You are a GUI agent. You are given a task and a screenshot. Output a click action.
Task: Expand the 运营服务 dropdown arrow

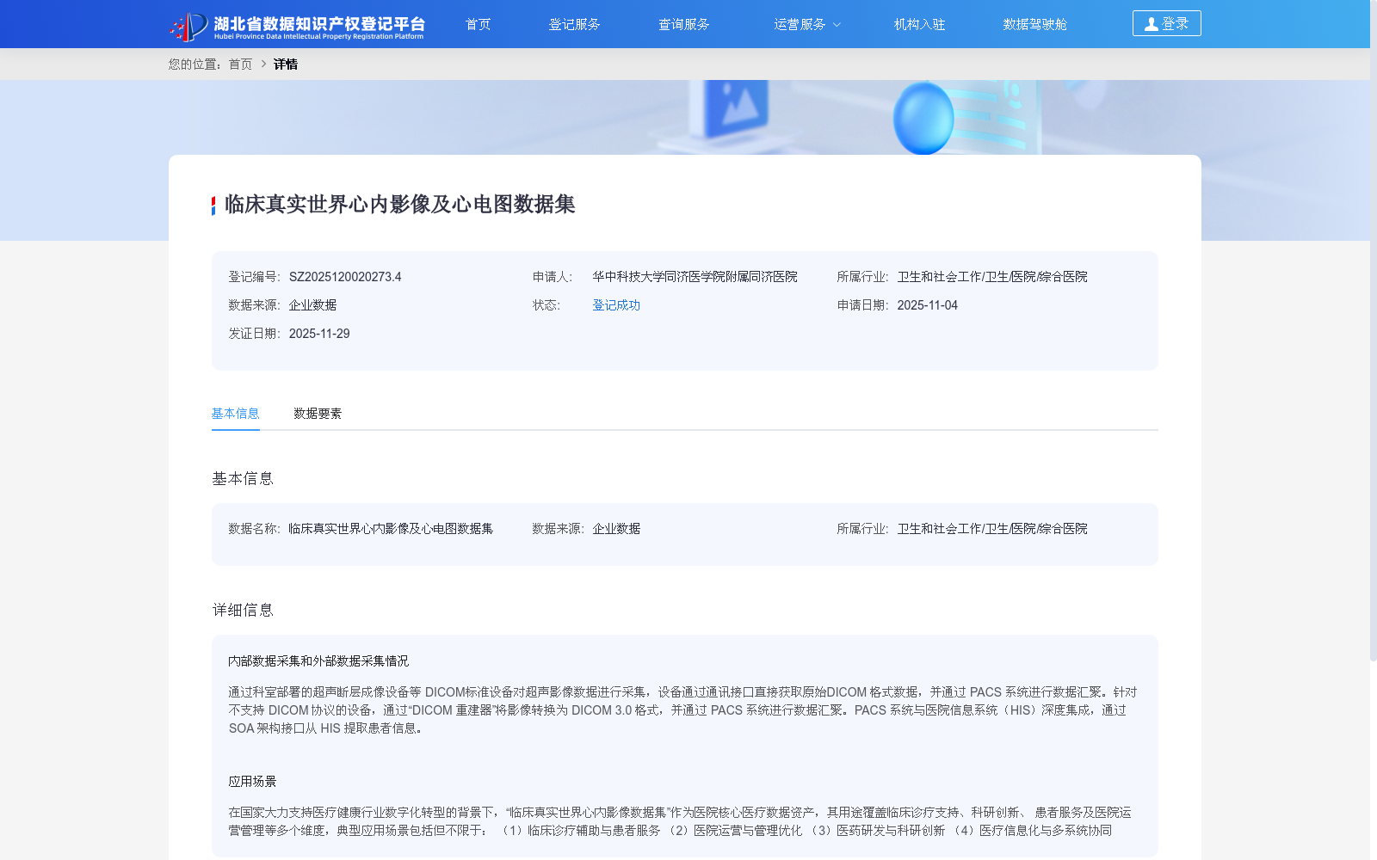[x=837, y=25]
